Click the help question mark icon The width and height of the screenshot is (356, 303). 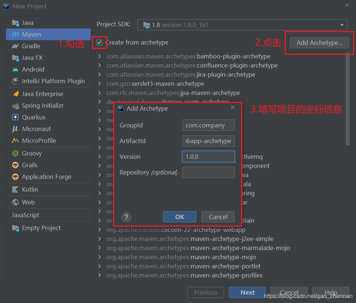click(x=126, y=217)
